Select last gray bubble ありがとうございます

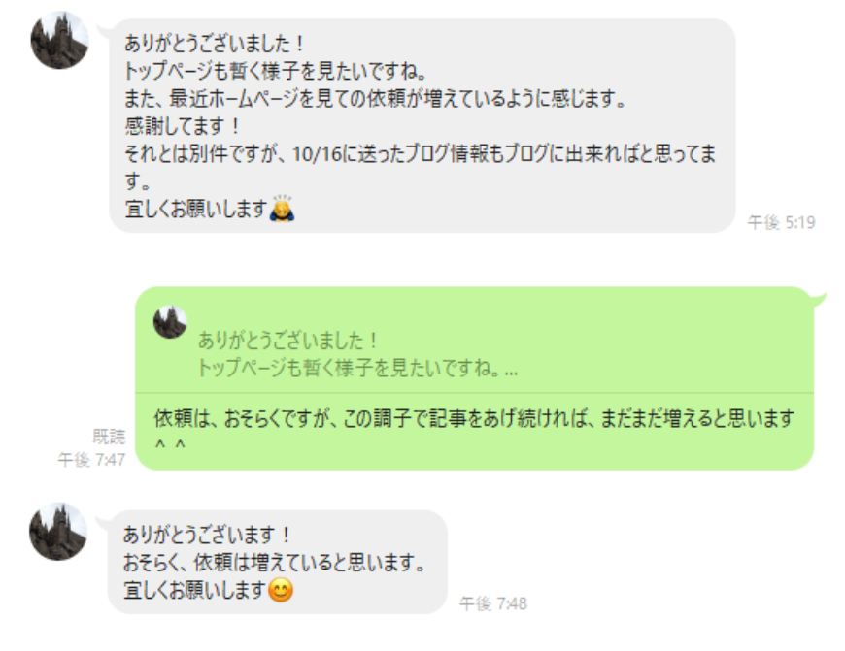coord(278,562)
